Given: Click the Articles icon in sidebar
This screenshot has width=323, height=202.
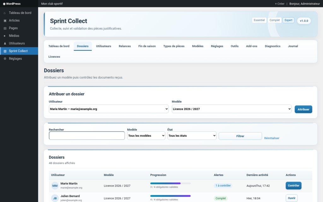Looking at the screenshot, I should pos(5,21).
